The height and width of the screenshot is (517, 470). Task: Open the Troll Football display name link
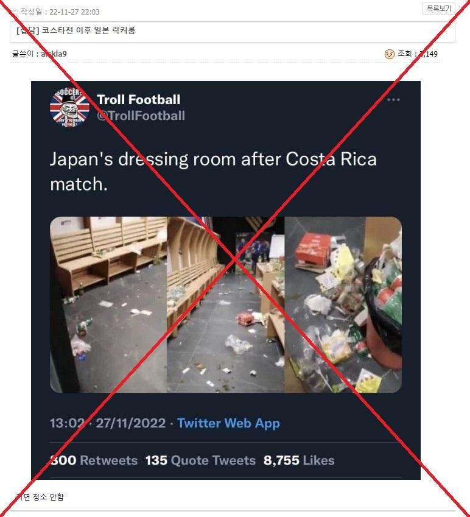(x=138, y=100)
